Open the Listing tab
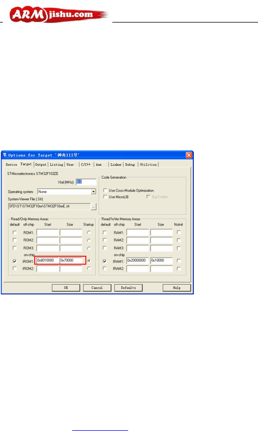Viewport: 258px width, 431px height. [57, 165]
